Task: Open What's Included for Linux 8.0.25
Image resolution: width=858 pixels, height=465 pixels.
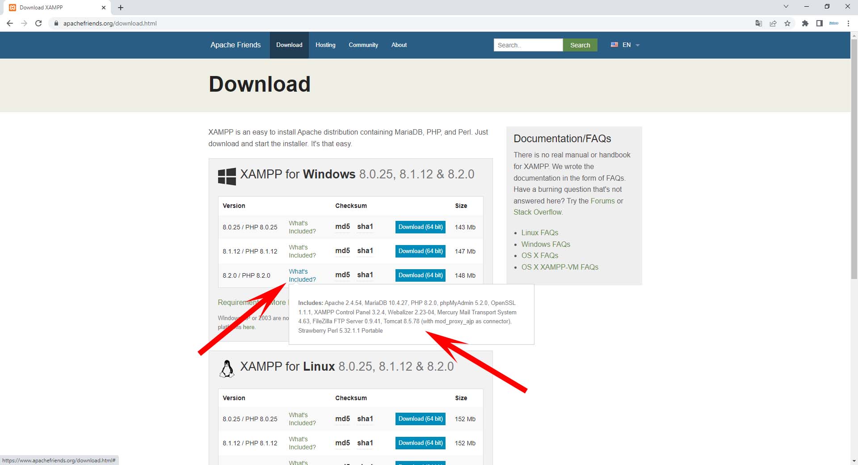Action: point(302,419)
